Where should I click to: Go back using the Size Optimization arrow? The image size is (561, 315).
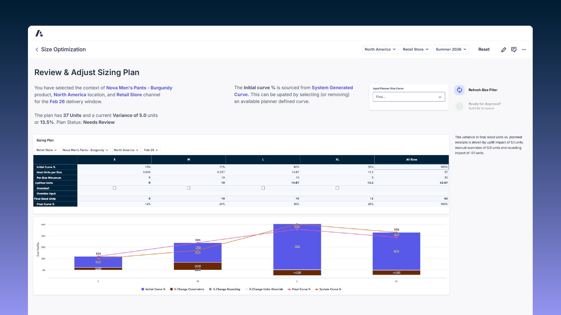coord(37,49)
